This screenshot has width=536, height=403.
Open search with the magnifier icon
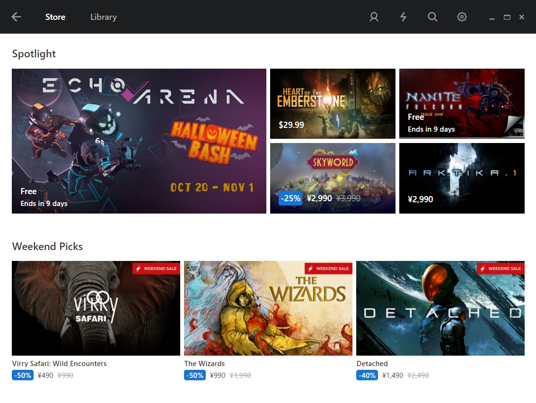432,17
